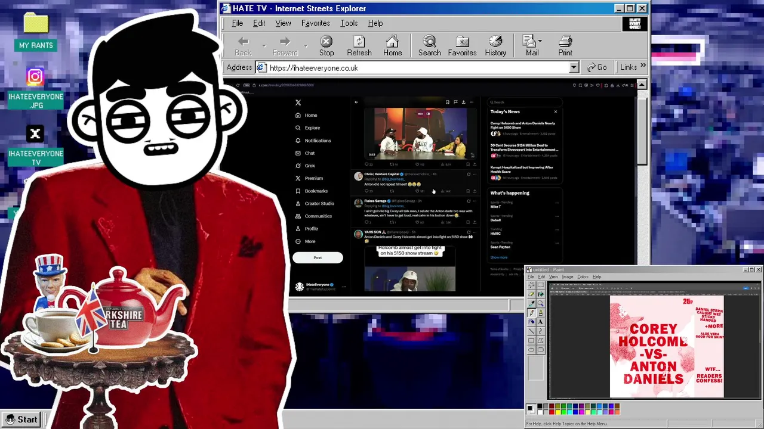Open the IHATEEVERYONE TV X desktop icon
This screenshot has height=429, width=764.
coord(35,146)
